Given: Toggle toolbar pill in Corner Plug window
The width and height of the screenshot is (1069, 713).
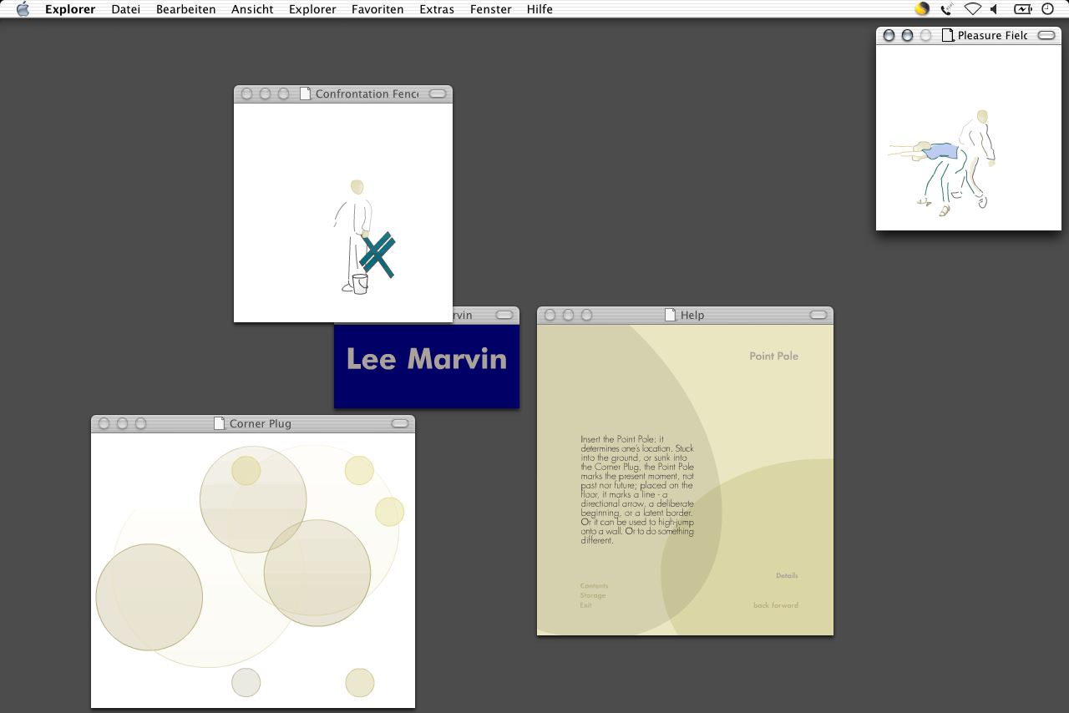Looking at the screenshot, I should click(400, 423).
